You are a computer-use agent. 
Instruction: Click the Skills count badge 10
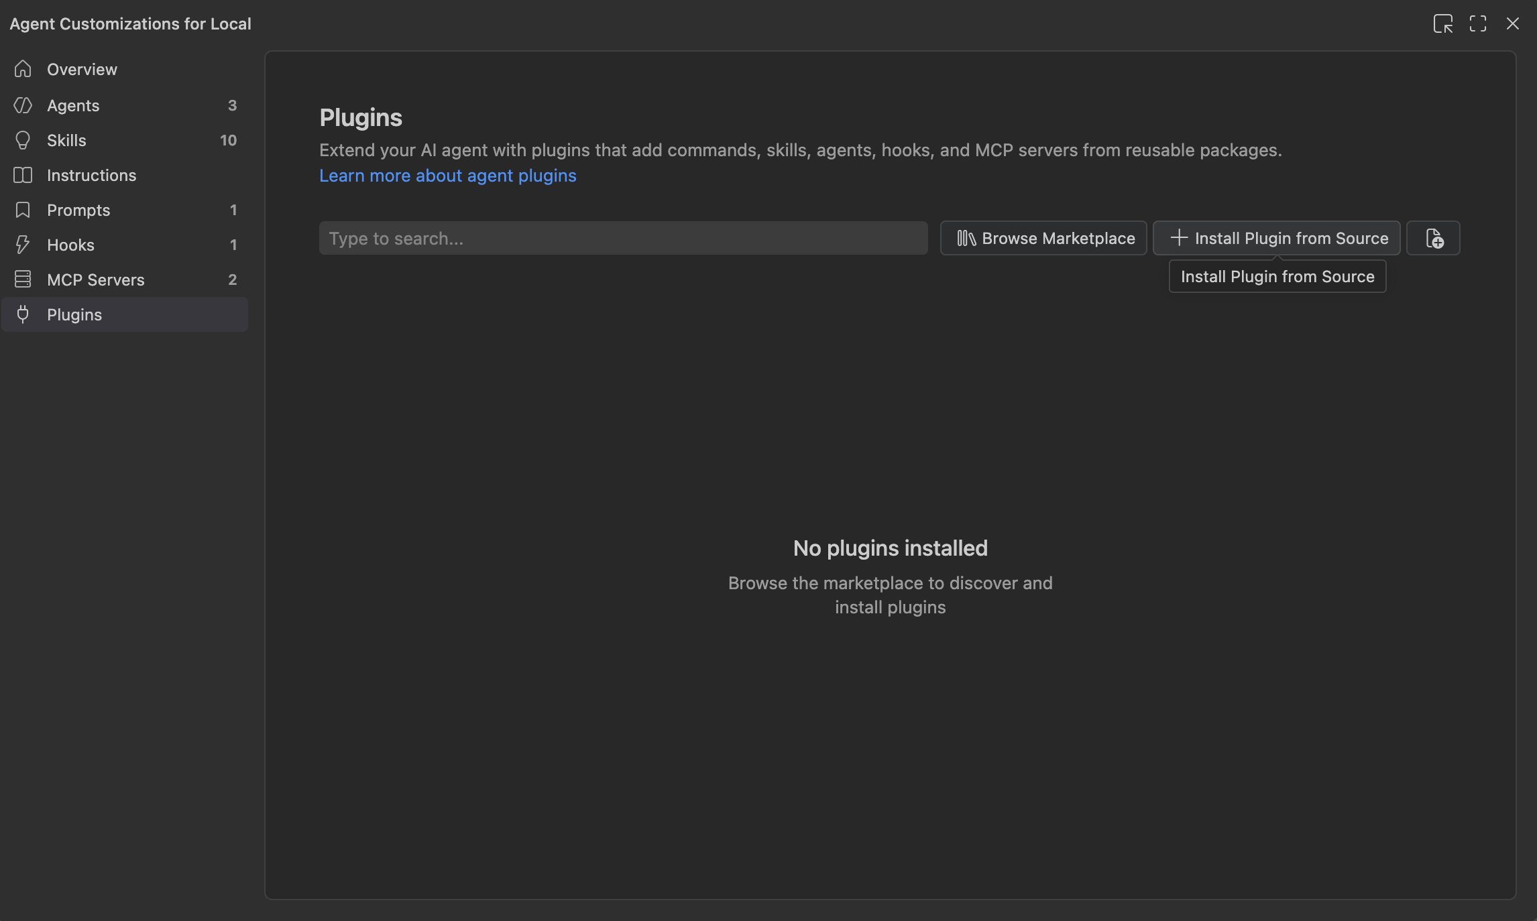[229, 140]
